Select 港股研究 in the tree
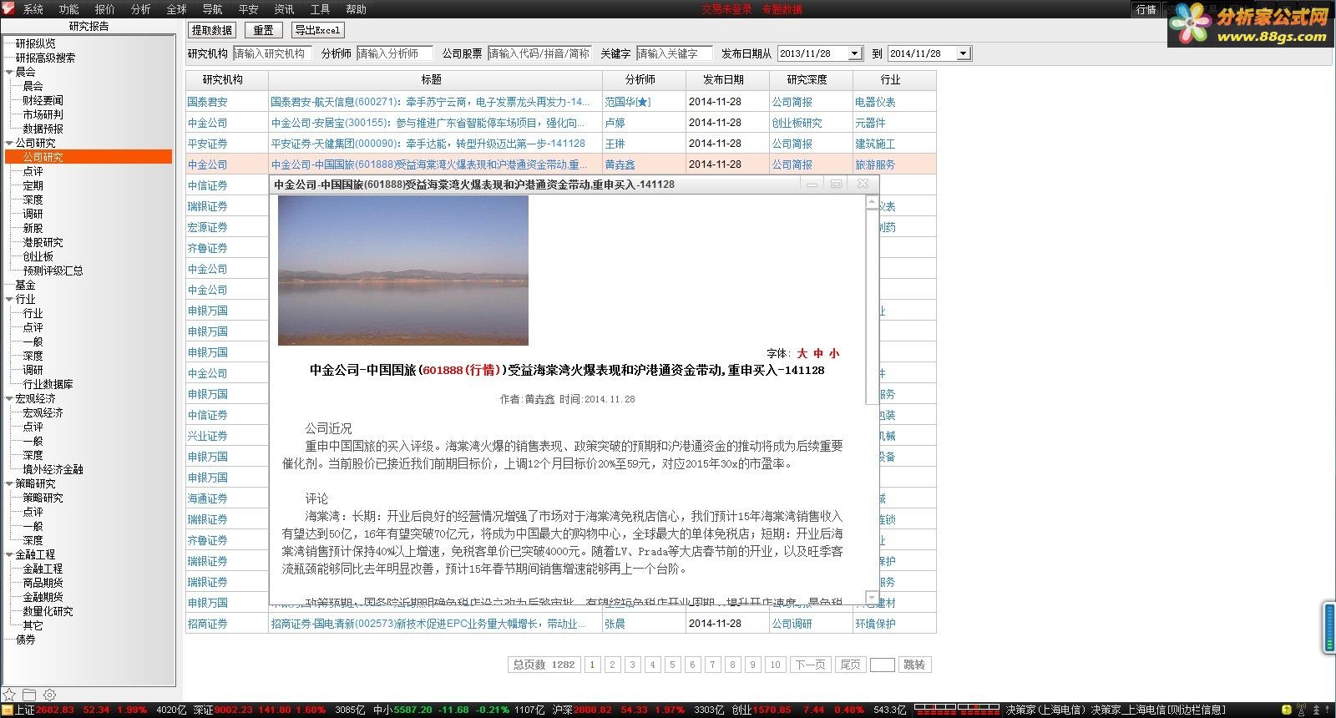The width and height of the screenshot is (1336, 718). (x=43, y=242)
